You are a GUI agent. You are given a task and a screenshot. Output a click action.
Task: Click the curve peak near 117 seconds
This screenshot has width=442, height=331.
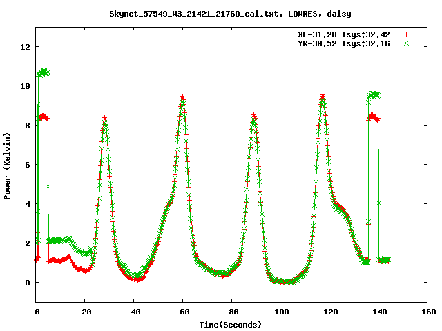pyautogui.click(x=323, y=97)
